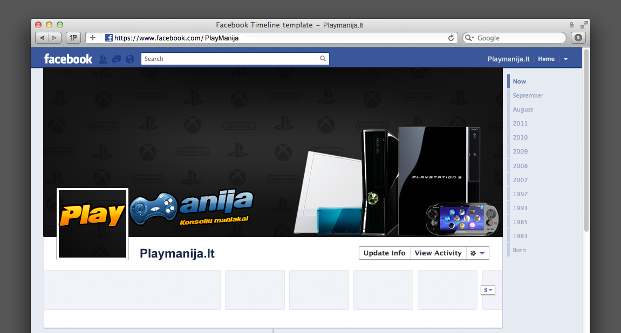621x333 pixels.
Task: Click the Facebook favicon in the address bar
Action: pyautogui.click(x=108, y=38)
